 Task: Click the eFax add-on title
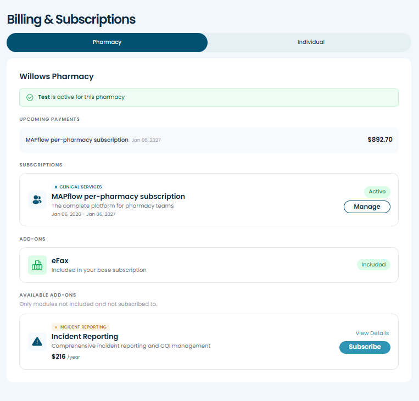click(x=60, y=260)
